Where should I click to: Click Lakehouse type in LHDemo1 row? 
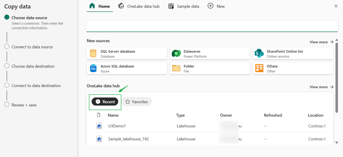point(186,126)
